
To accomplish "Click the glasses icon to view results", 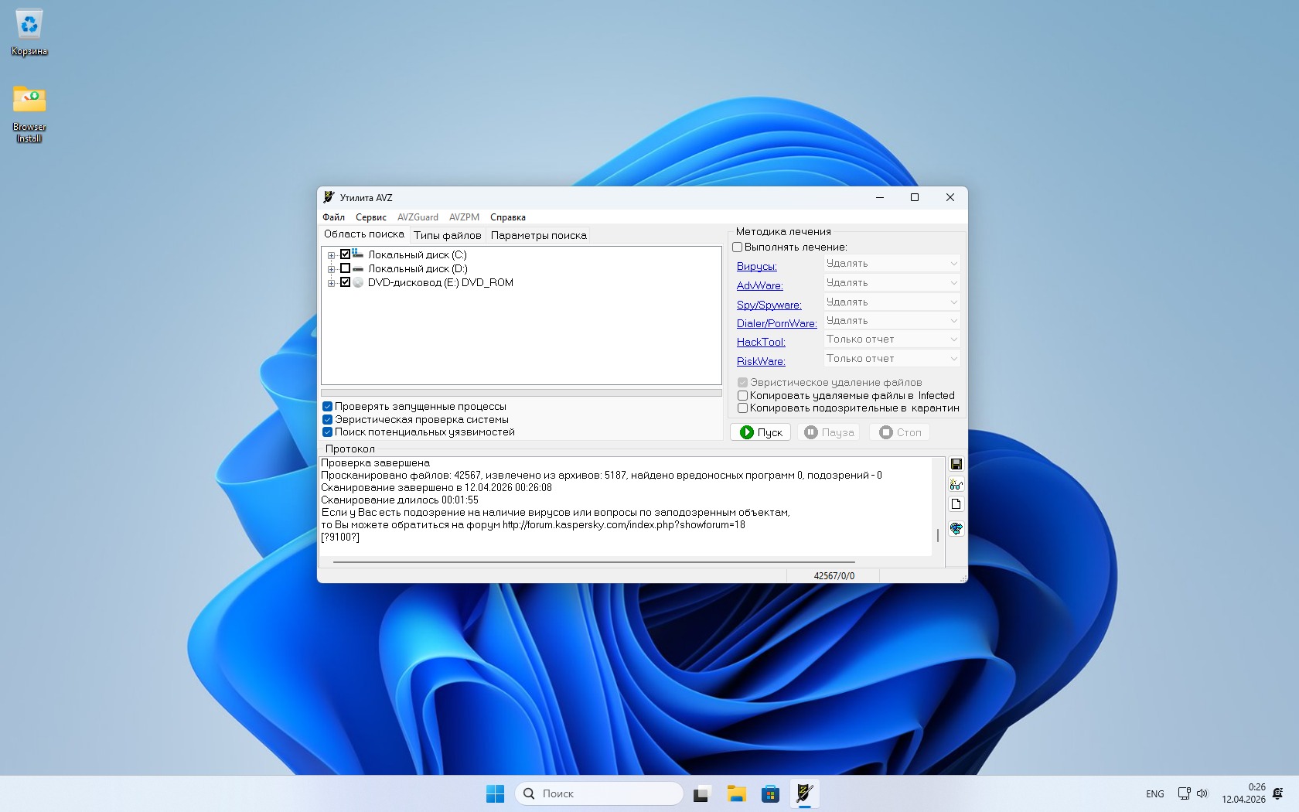I will pyautogui.click(x=956, y=485).
